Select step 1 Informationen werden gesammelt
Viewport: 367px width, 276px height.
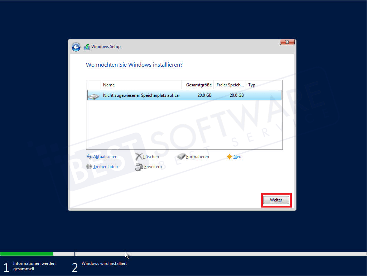(x=34, y=266)
